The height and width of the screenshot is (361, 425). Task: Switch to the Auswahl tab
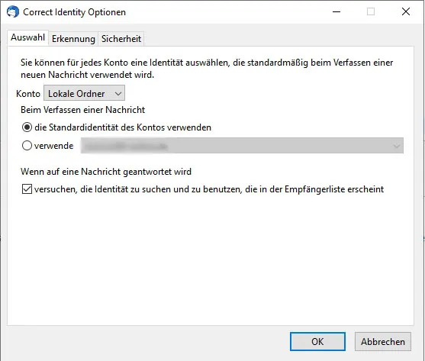tap(28, 37)
